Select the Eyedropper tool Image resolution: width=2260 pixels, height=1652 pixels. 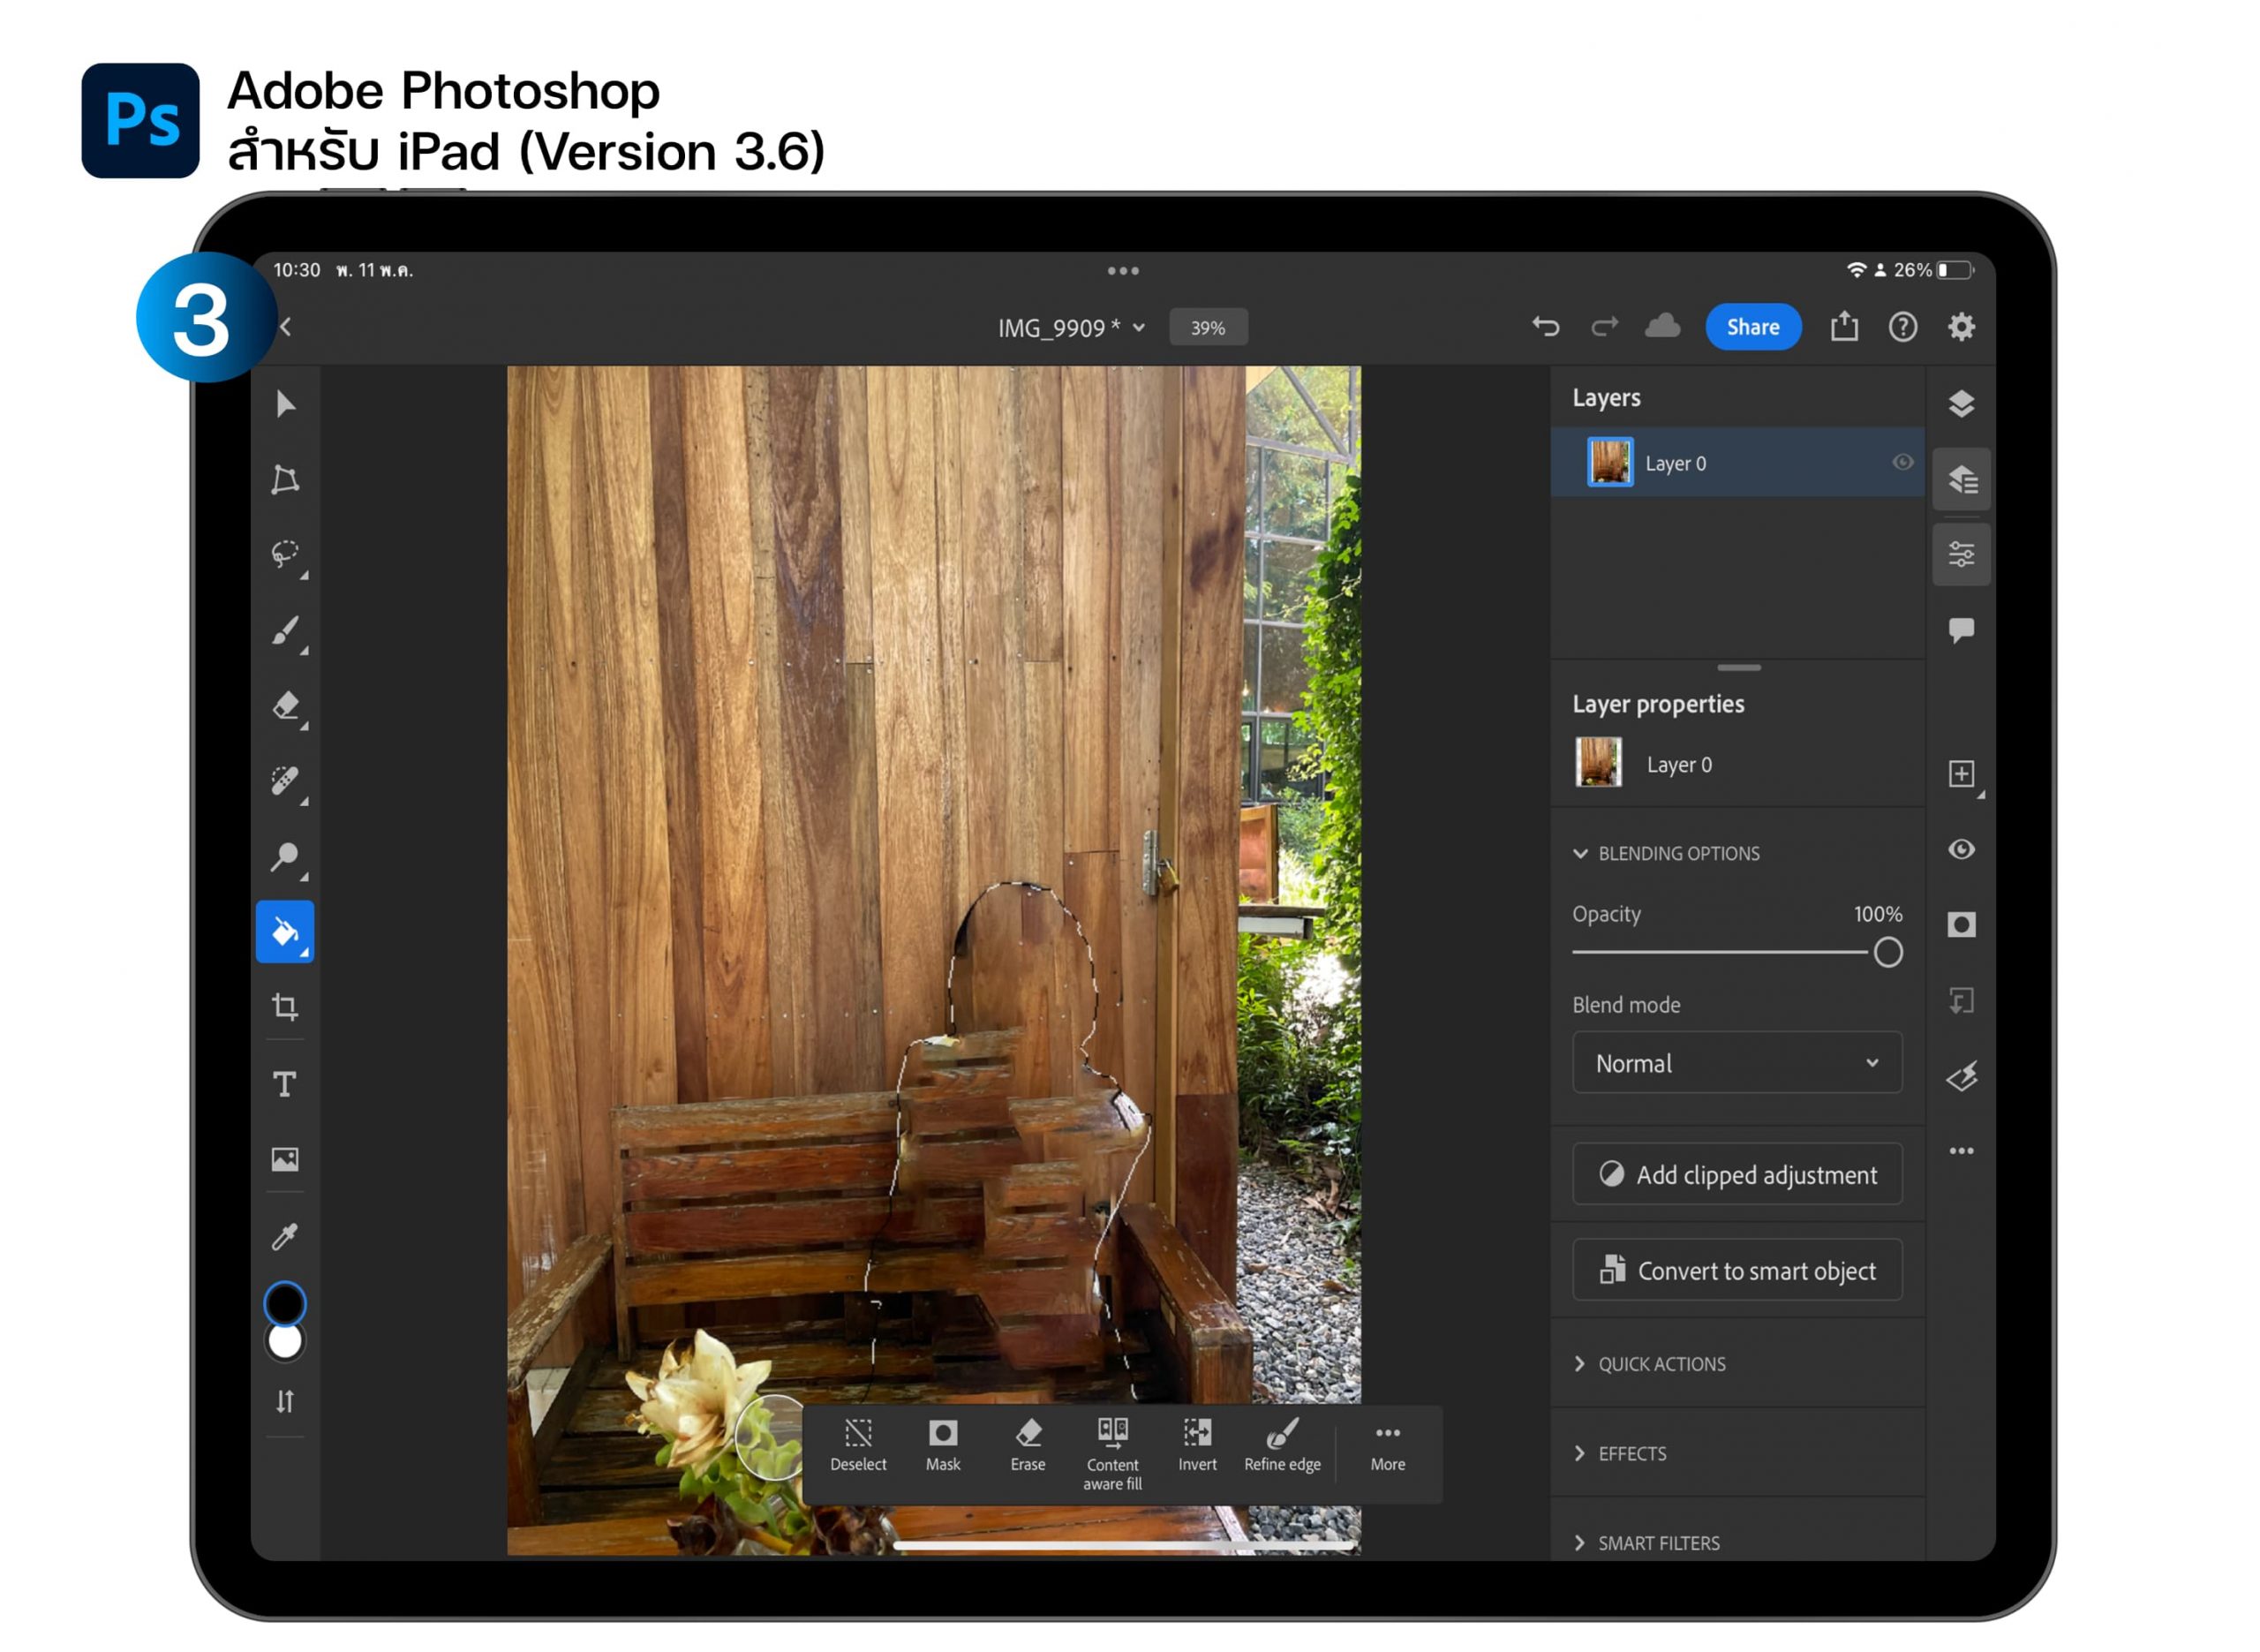[x=286, y=1238]
